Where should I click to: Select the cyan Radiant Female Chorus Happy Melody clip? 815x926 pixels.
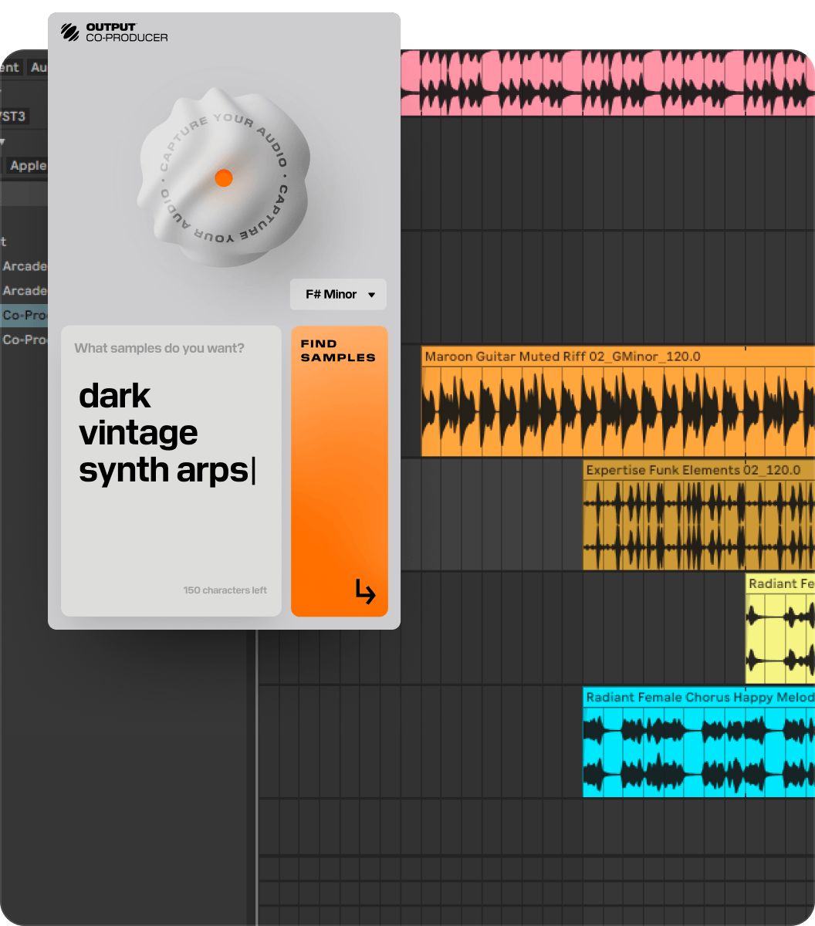pos(695,741)
